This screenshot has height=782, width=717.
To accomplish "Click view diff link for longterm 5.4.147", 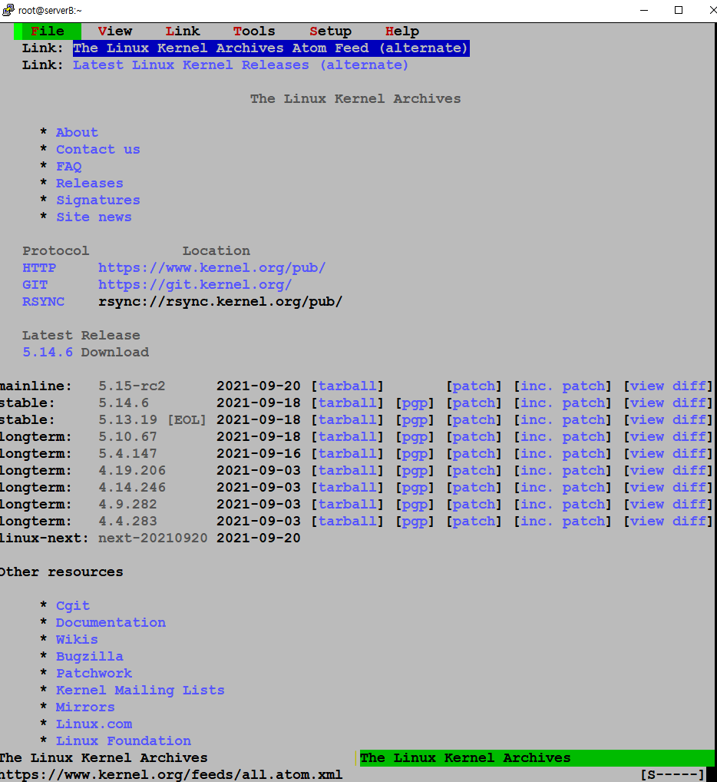I will point(668,454).
